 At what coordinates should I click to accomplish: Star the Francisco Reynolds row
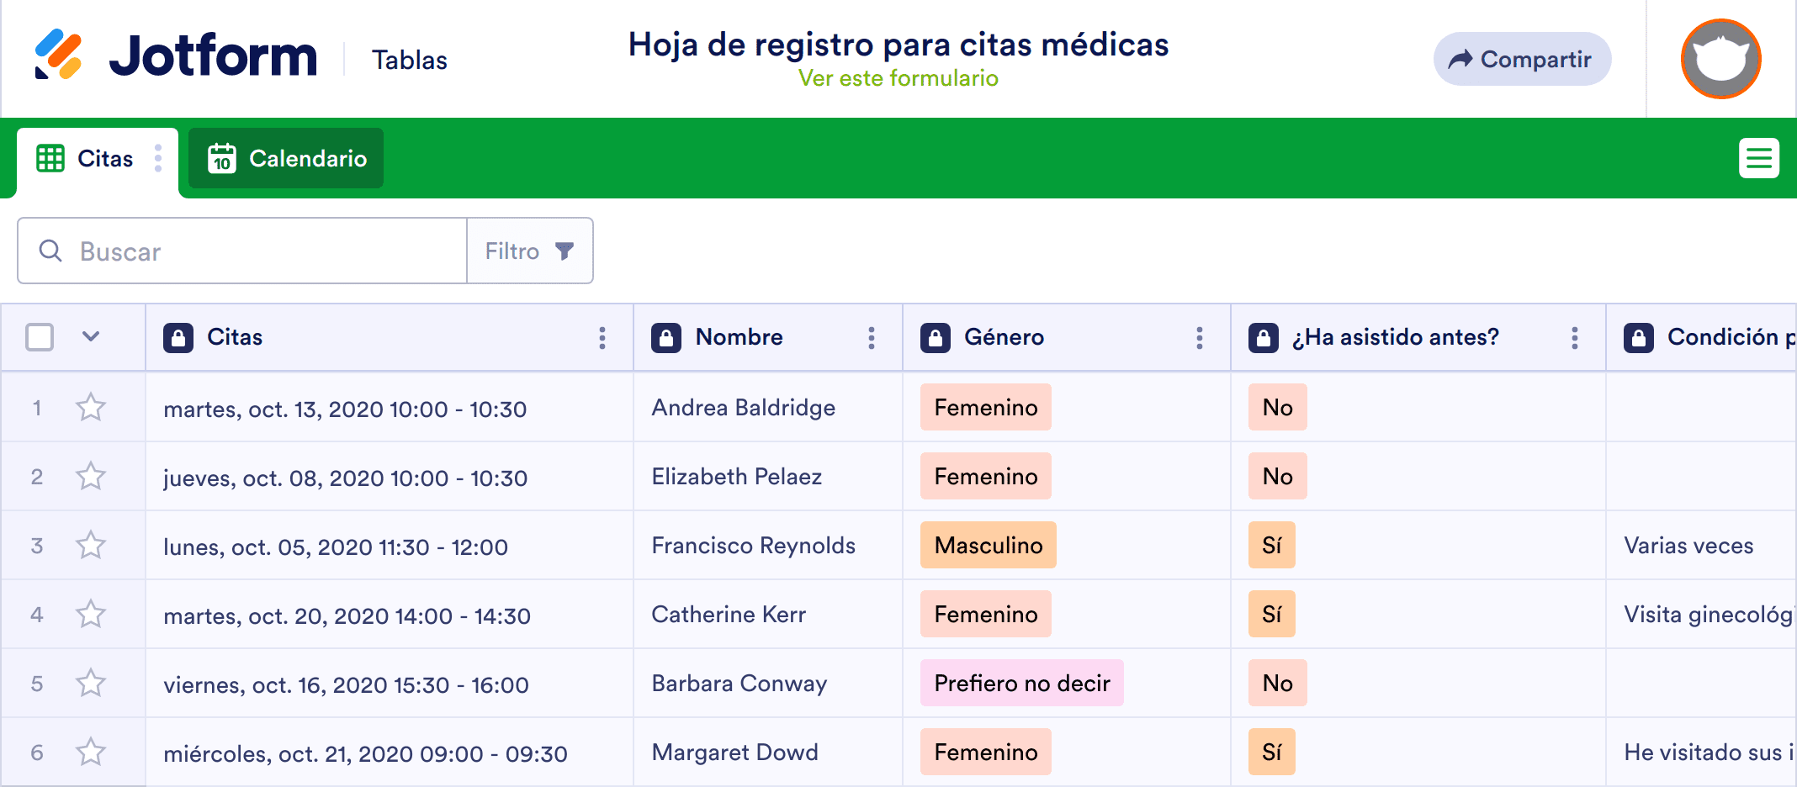click(91, 546)
